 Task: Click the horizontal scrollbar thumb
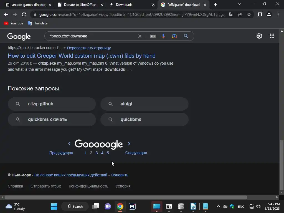126,197
